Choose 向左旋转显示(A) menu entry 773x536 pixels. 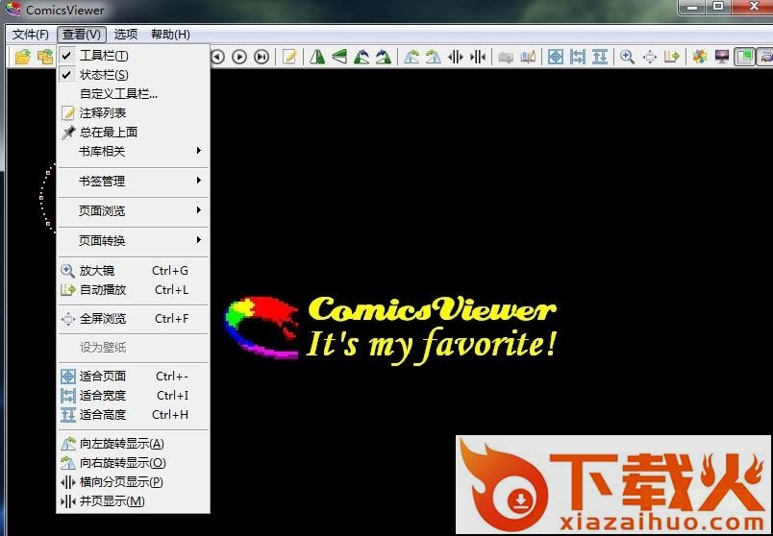coord(133,444)
